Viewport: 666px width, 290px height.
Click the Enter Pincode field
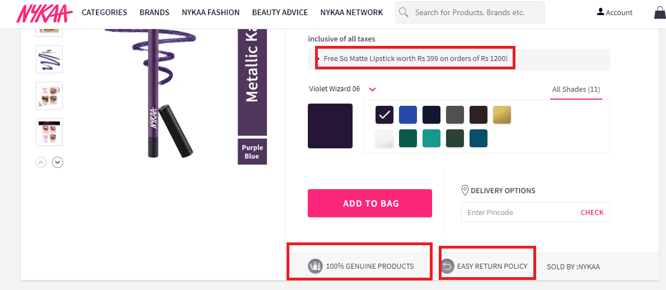click(x=518, y=213)
